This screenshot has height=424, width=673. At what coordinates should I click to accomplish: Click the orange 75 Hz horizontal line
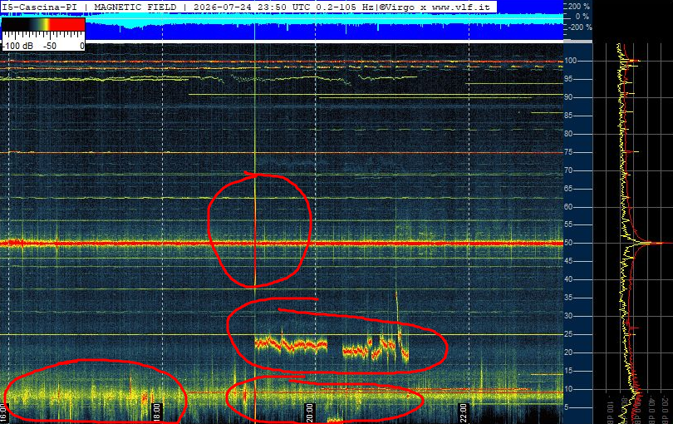pos(281,152)
